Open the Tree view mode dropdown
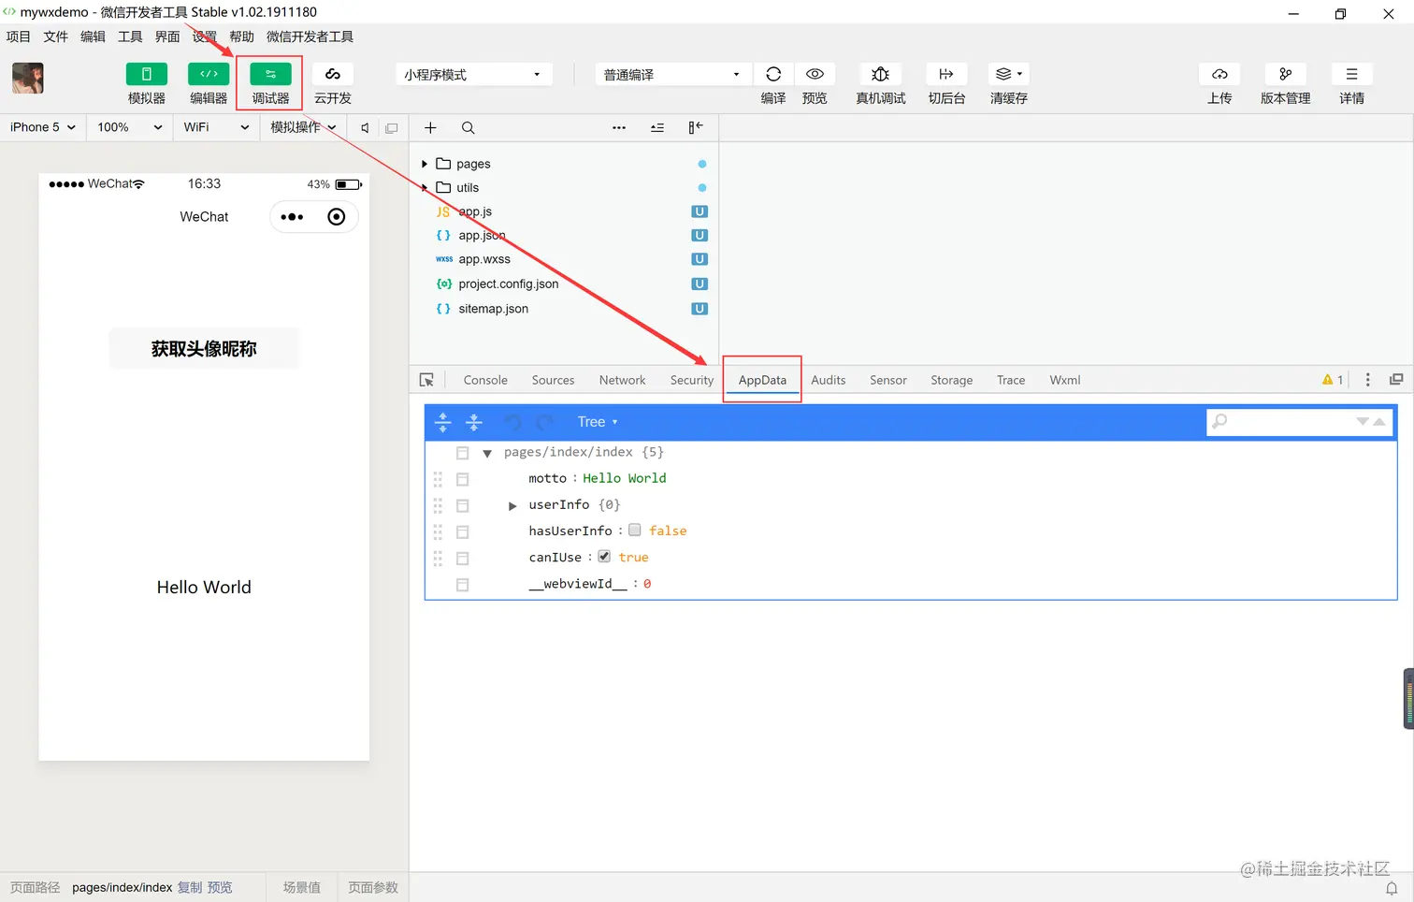This screenshot has width=1414, height=902. tap(598, 422)
